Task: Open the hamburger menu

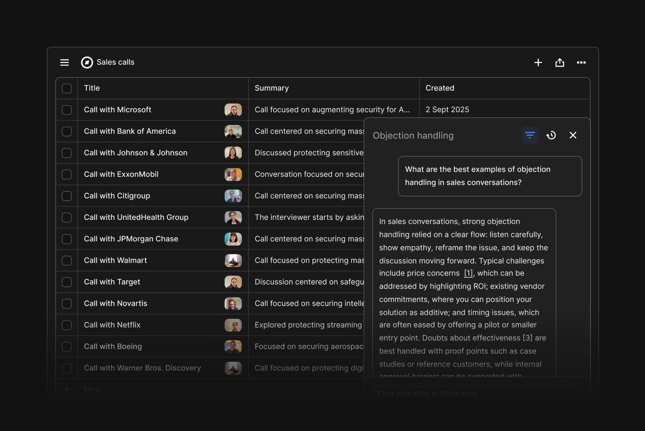Action: [64, 63]
